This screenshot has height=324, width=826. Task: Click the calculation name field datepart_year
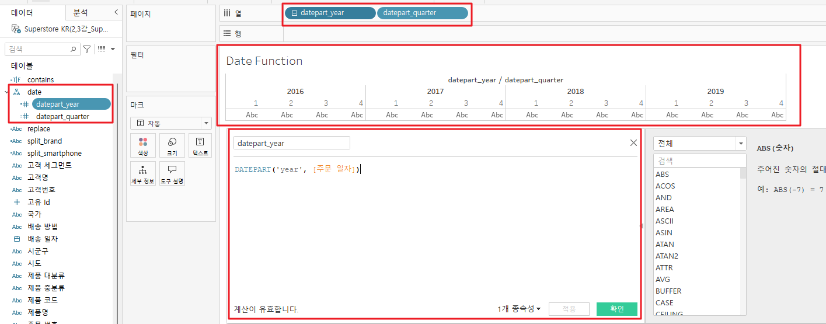click(x=292, y=143)
